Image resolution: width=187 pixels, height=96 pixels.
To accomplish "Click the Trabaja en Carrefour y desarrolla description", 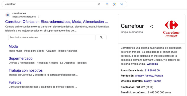I will (44, 75).
